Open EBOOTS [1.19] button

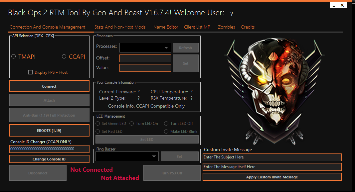click(x=49, y=131)
